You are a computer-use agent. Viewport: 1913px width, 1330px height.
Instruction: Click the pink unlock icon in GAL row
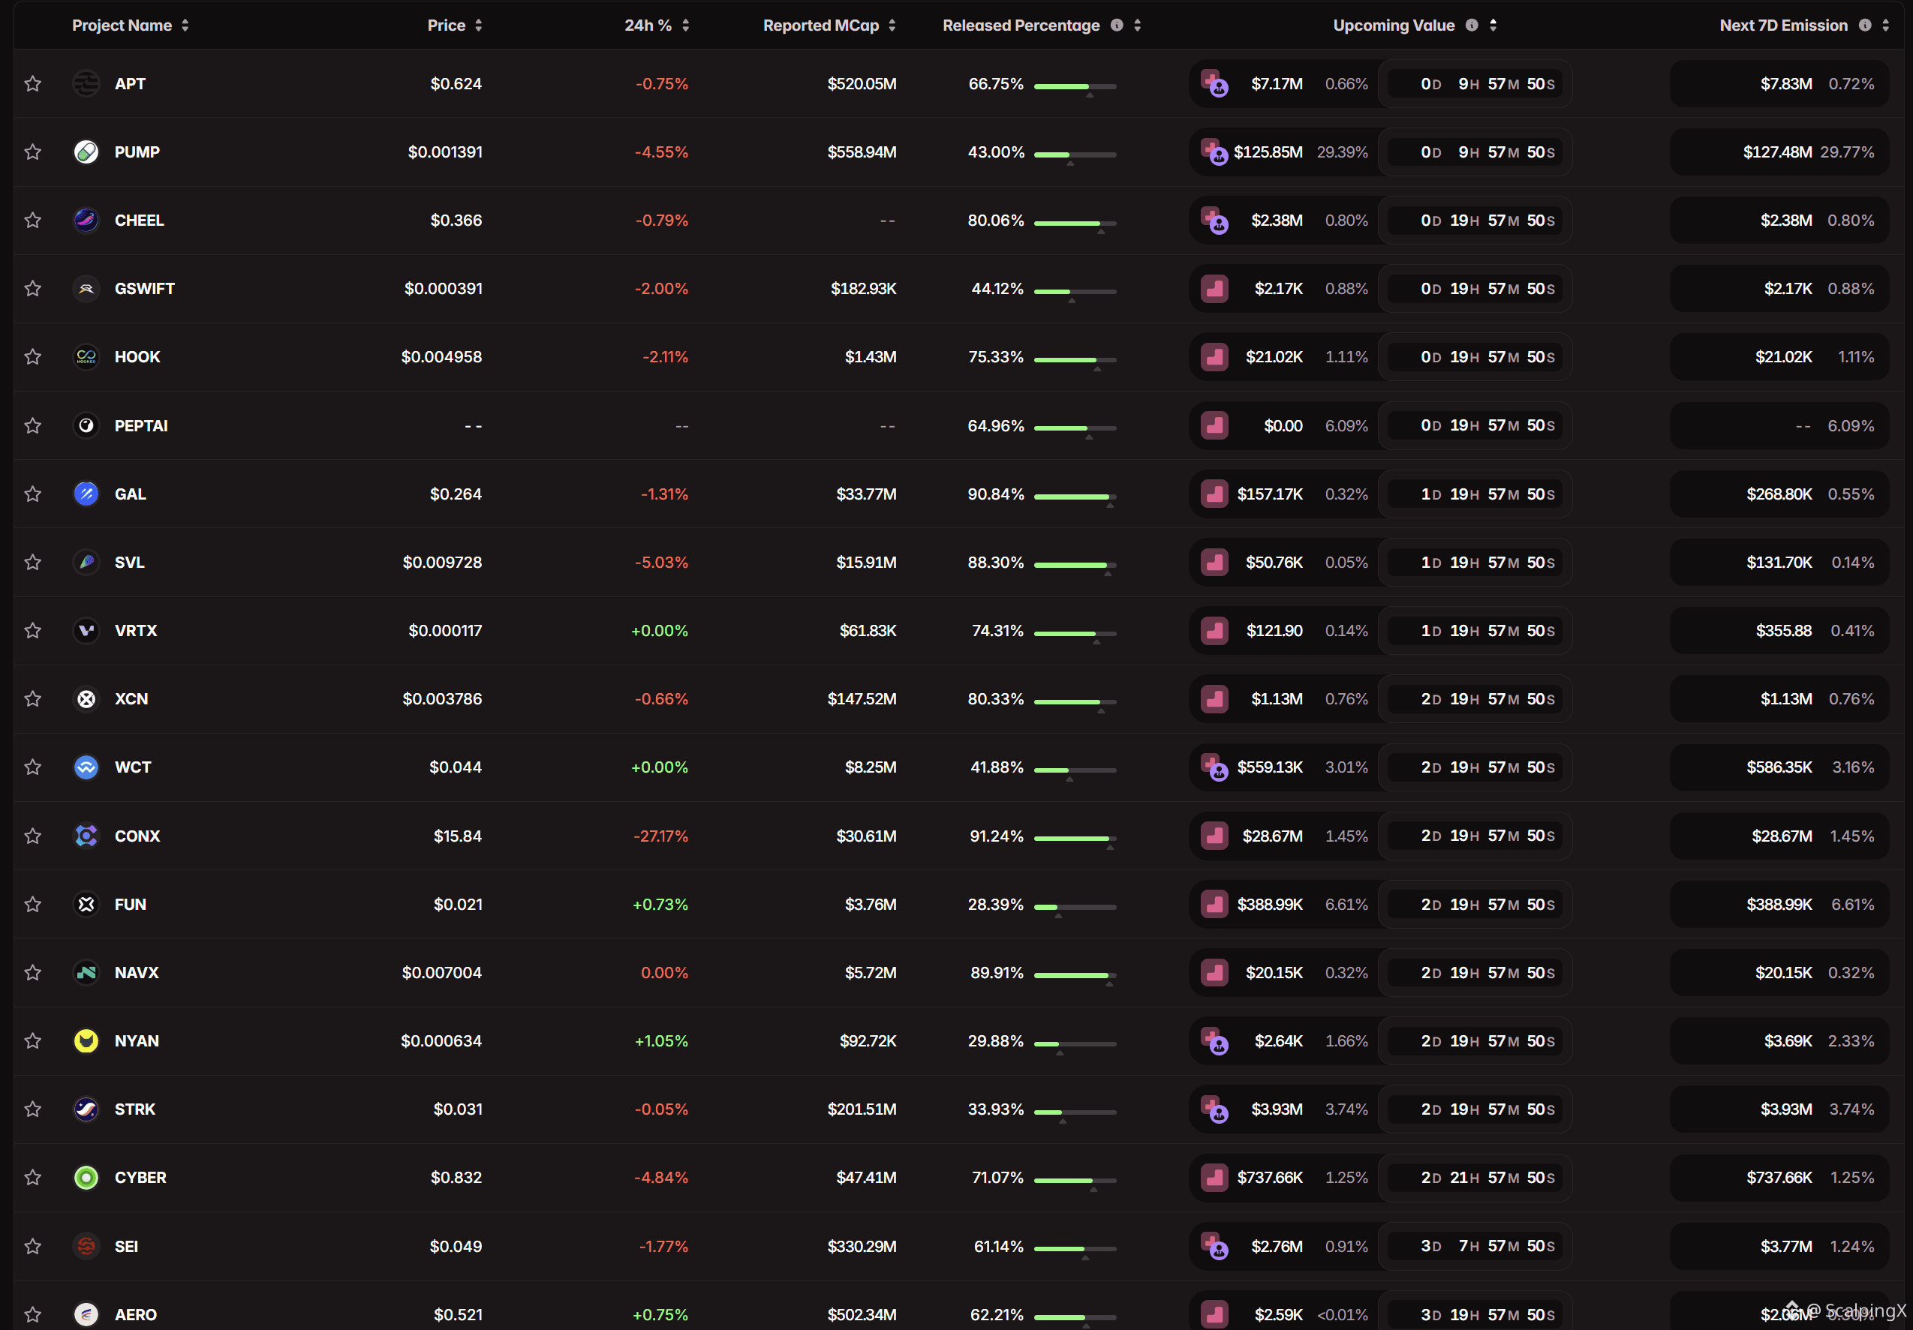click(1214, 494)
